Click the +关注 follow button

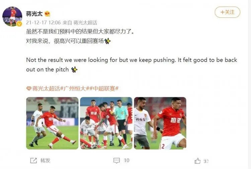coord(227,12)
